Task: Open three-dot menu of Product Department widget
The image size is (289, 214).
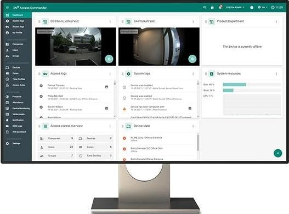Action: click(276, 21)
